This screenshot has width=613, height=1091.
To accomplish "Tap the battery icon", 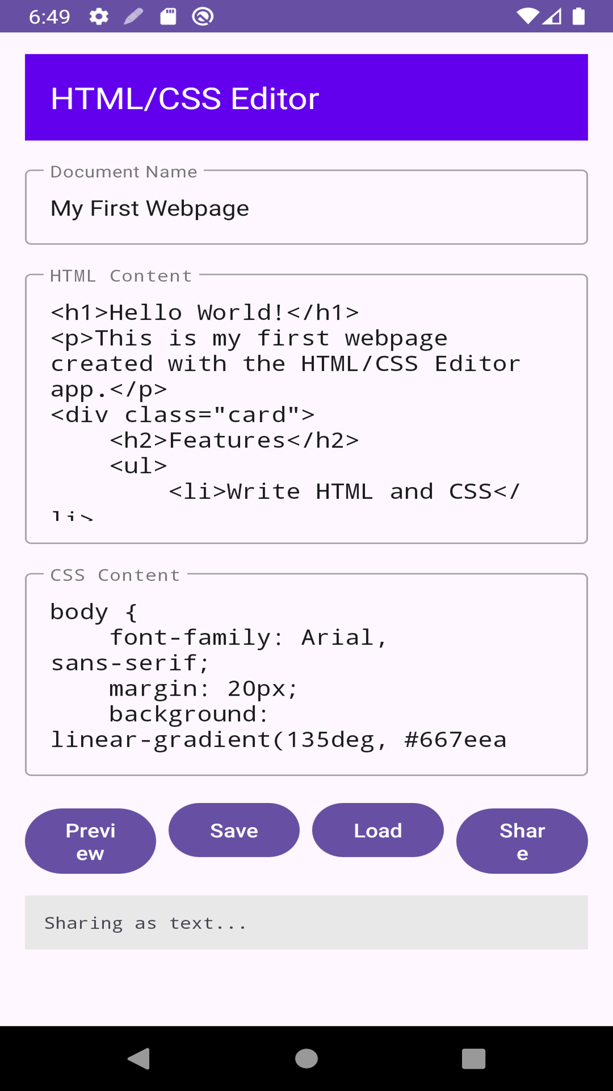I will [578, 16].
